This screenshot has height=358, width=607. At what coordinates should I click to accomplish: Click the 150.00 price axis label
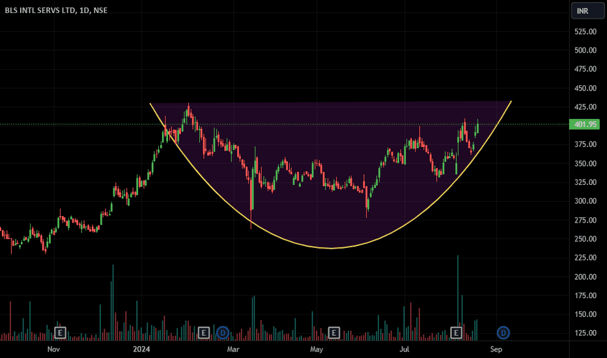[586, 314]
